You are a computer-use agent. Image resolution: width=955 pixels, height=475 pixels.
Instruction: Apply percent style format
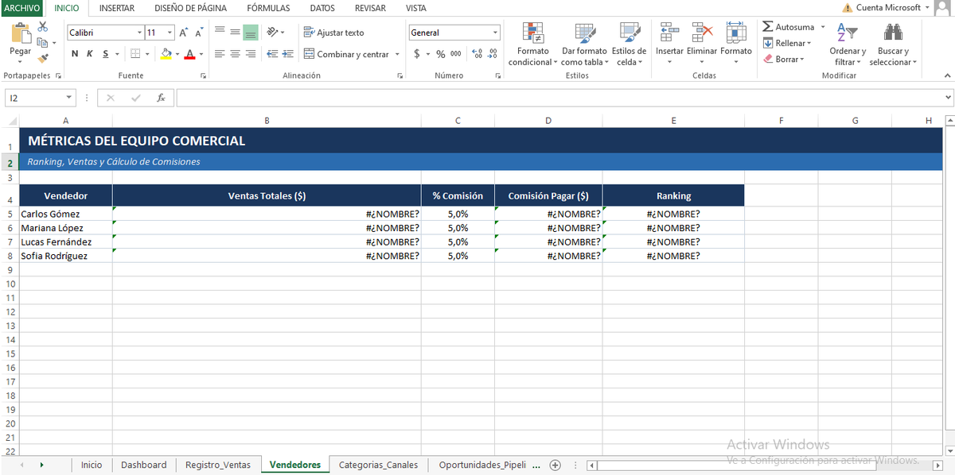tap(440, 54)
